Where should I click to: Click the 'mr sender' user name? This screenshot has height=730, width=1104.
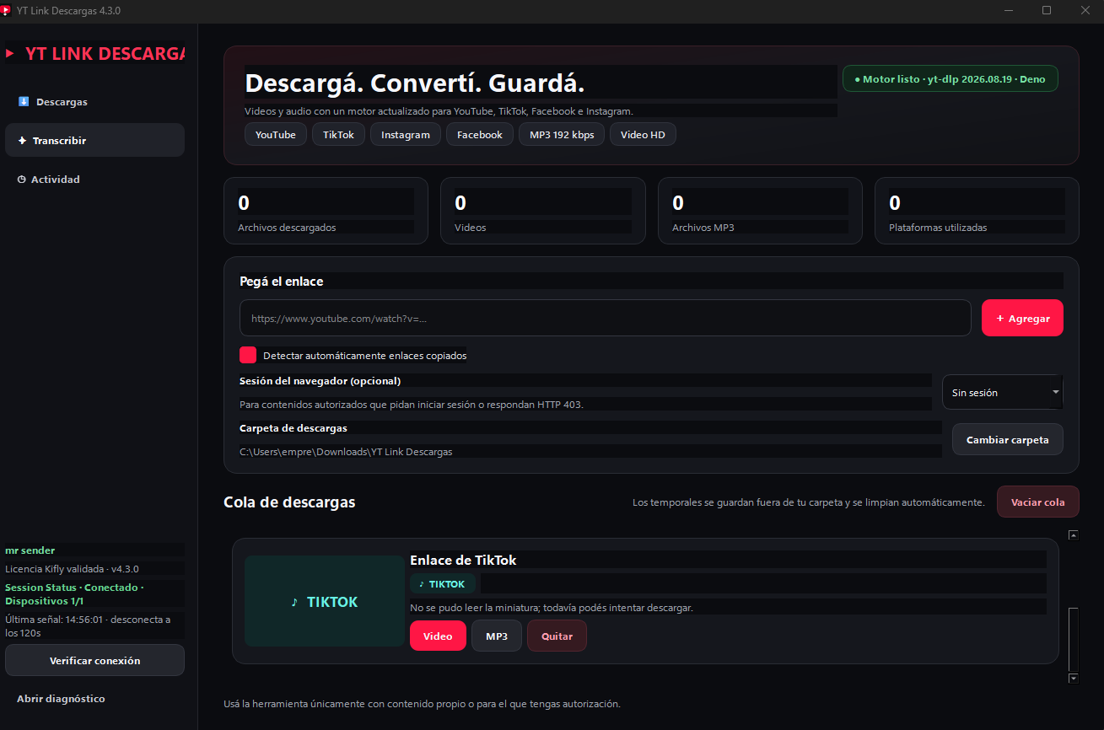pos(30,550)
